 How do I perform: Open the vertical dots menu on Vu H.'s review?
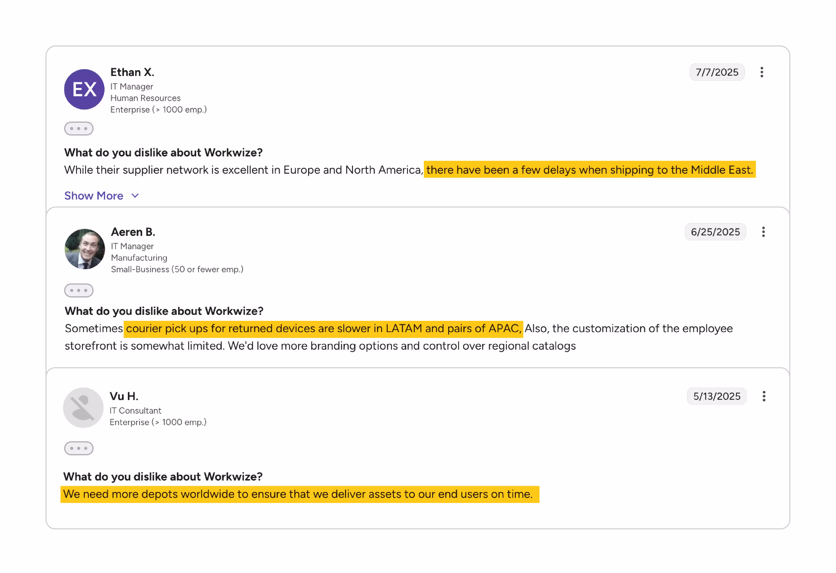(764, 396)
